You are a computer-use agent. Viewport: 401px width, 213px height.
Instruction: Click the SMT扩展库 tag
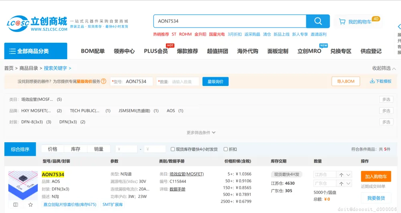point(113,204)
